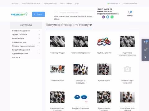Click the 0.00 грн. cart total
The height and width of the screenshot is (111, 149).
[x=130, y=16]
